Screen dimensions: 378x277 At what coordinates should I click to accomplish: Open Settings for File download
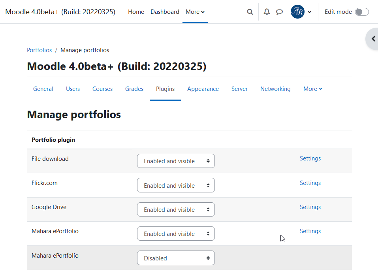point(310,158)
